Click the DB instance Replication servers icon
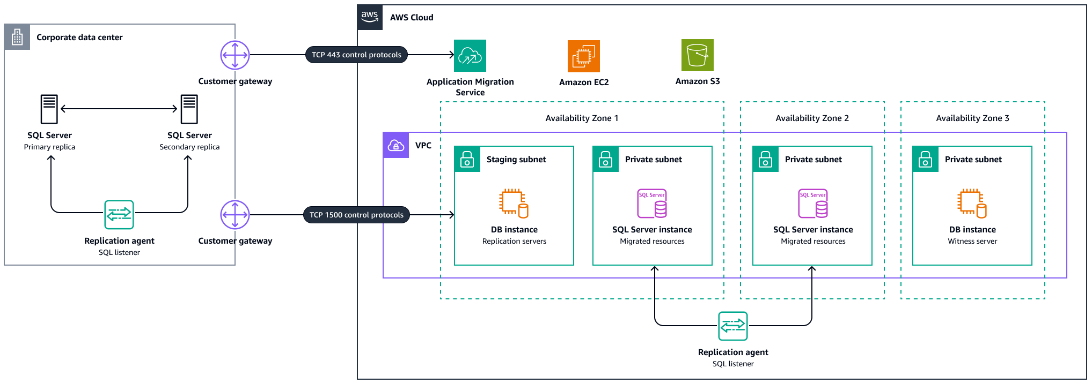Viewport: 1092px width, 384px height. click(514, 204)
